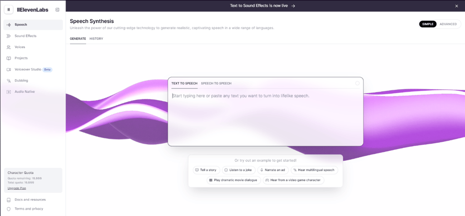Click the microphone icon on Narrate an ad
Viewport: 465px width, 216px height.
click(262, 170)
